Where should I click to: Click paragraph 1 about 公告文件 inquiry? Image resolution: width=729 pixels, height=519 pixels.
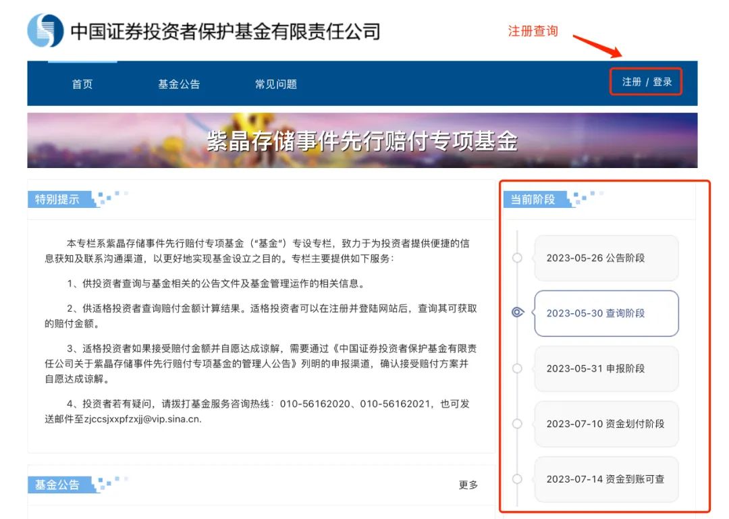(216, 283)
